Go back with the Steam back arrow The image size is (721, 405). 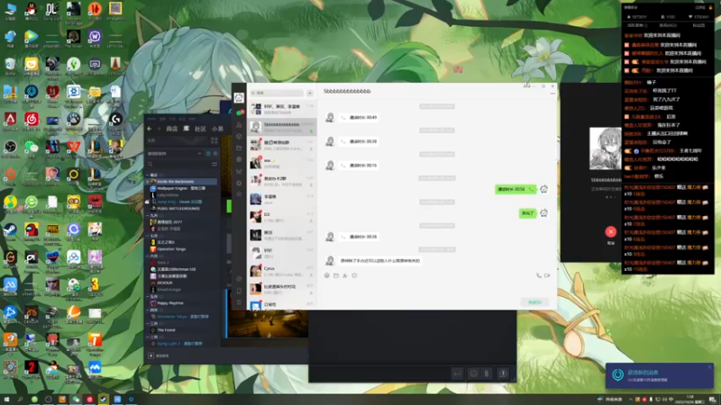tap(149, 129)
